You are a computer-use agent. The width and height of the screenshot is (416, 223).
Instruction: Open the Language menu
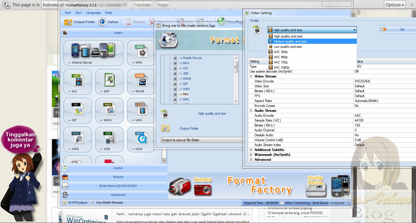tap(93, 13)
